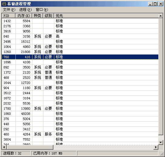Select process row with PID 3496
This screenshot has width=165, height=157.
(80, 42)
